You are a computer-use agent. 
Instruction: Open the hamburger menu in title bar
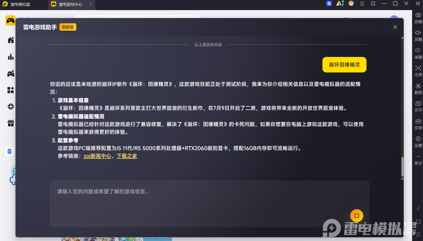(x=362, y=4)
